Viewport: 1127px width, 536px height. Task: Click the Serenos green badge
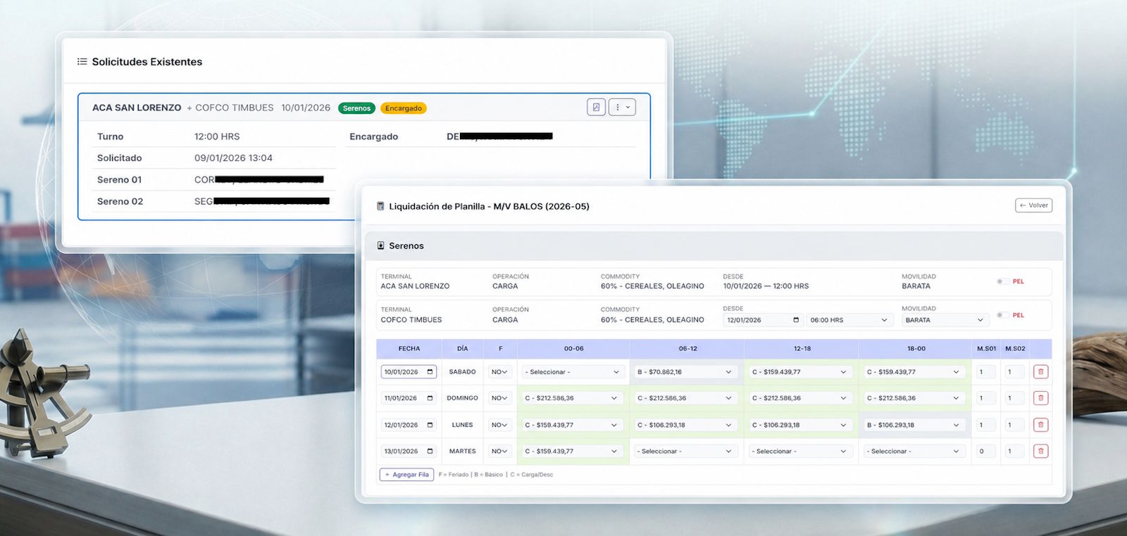pyautogui.click(x=356, y=108)
